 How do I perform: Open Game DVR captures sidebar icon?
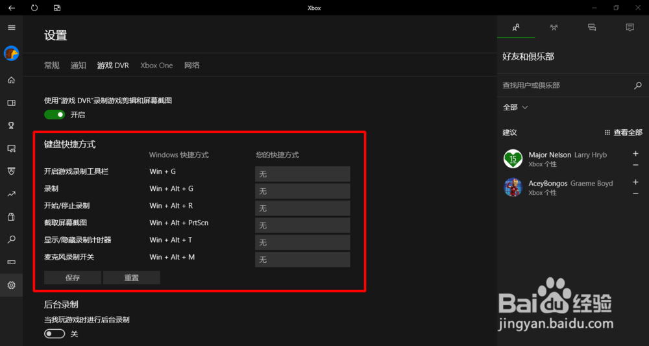tap(12, 149)
